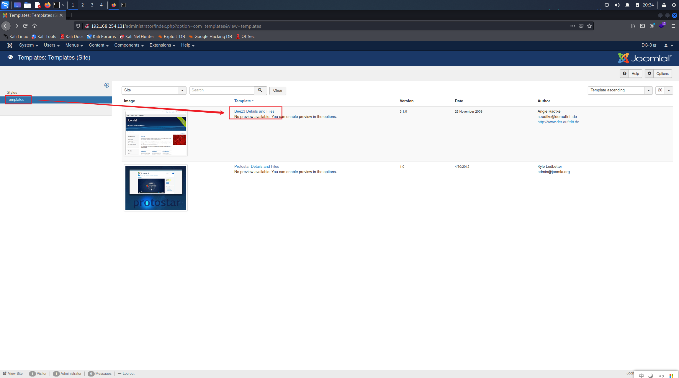
Task: Open the DC-3 site preview link
Action: point(649,45)
